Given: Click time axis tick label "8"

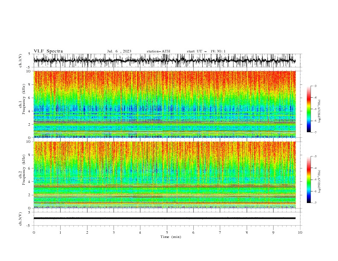Looking at the screenshot, I should (x=247, y=232).
